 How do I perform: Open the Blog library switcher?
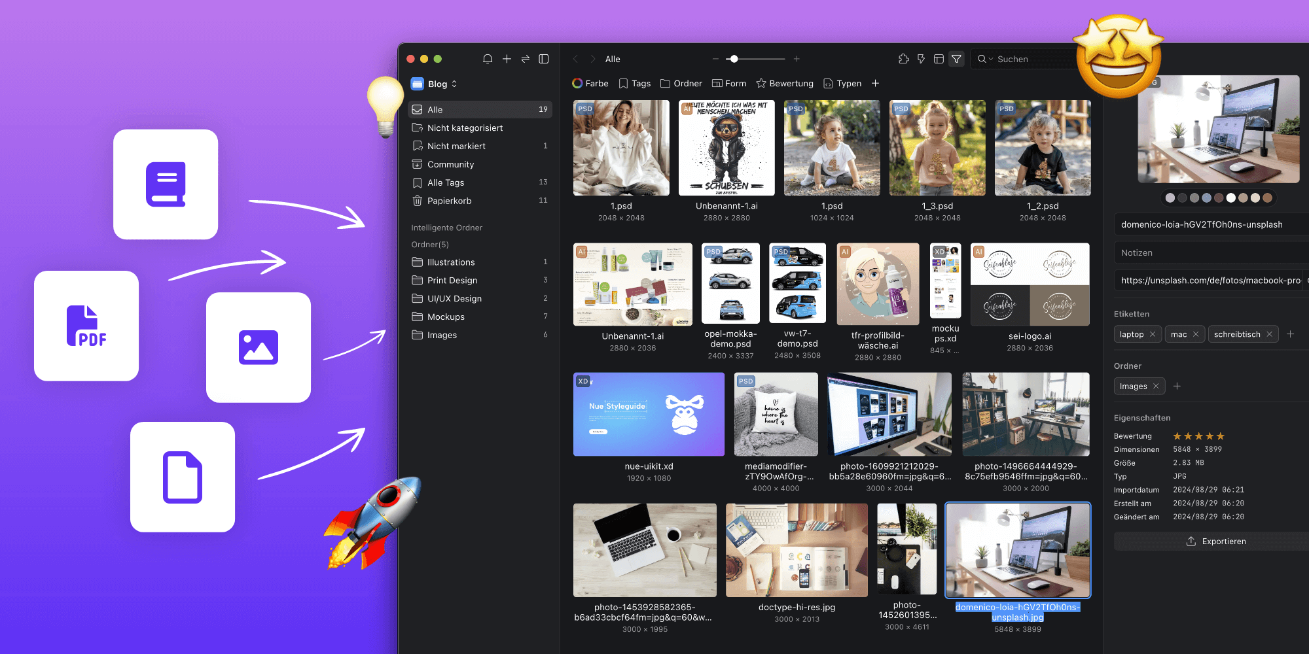pos(434,84)
